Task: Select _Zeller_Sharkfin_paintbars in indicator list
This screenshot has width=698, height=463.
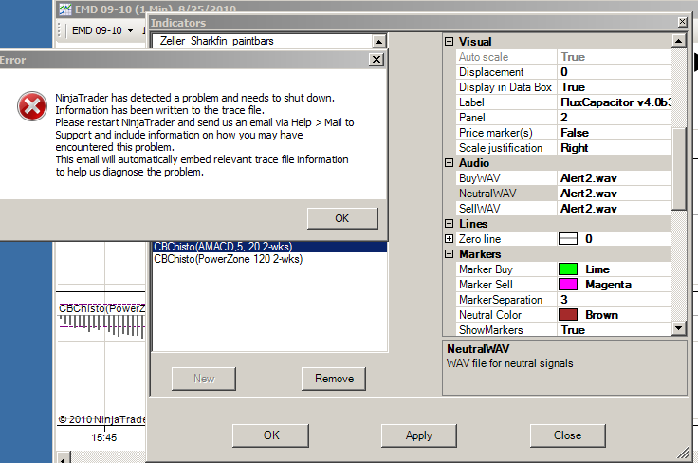Action: pos(216,41)
